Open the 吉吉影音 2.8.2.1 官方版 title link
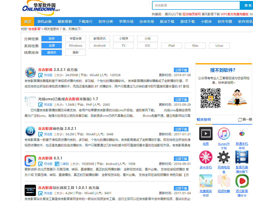Viewport: 253px width, 201px height. click(x=58, y=70)
